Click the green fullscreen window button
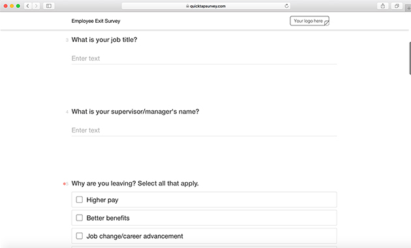This screenshot has width=411, height=248. click(x=18, y=6)
